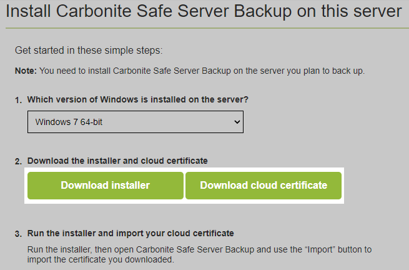
Task: Click the bold 'Note:' label
Action: [26, 71]
